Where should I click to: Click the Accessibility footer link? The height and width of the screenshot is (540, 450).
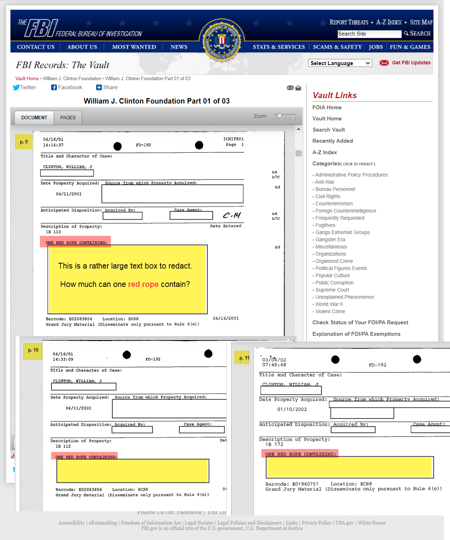pos(72,523)
